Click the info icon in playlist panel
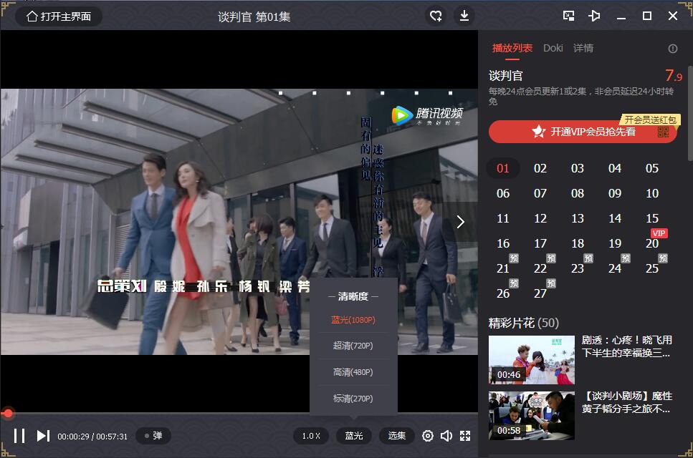Image resolution: width=693 pixels, height=458 pixels. 672,49
